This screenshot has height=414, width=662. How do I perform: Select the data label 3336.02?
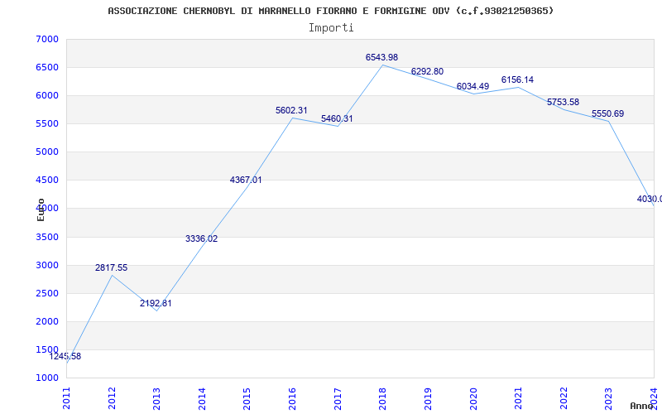pos(201,238)
